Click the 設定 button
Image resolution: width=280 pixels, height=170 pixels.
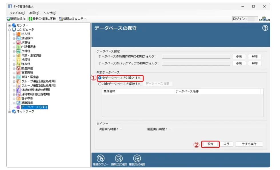tap(210, 144)
